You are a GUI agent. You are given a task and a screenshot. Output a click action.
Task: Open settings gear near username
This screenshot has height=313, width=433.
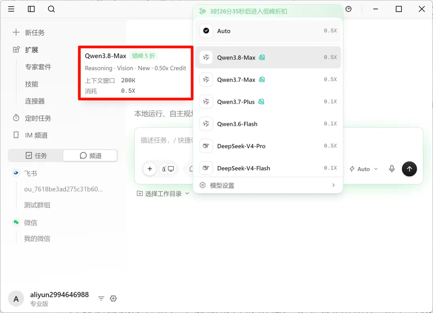coord(113,298)
